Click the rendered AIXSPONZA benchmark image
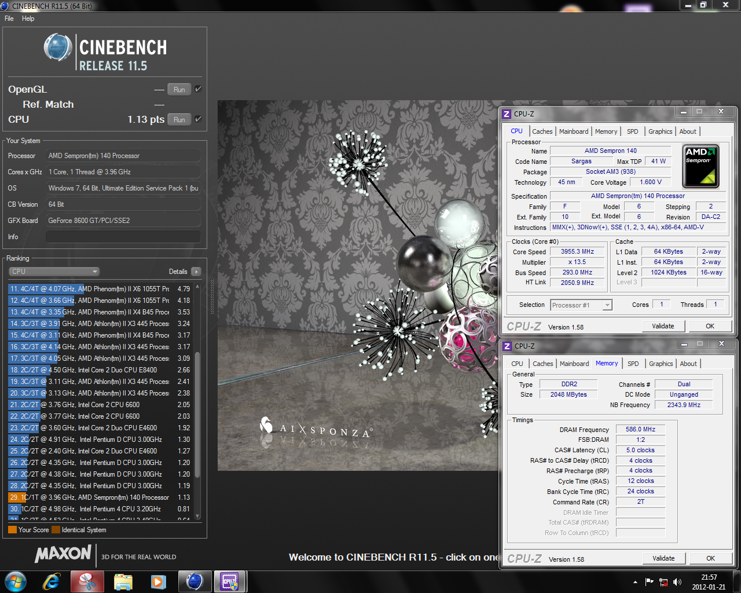 357,285
